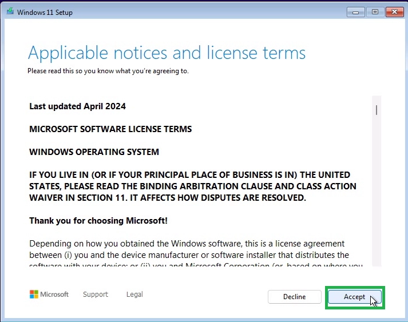The image size is (408, 322).
Task: Click the 'Depending on how you obtained' paragraph
Action: [x=196, y=255]
